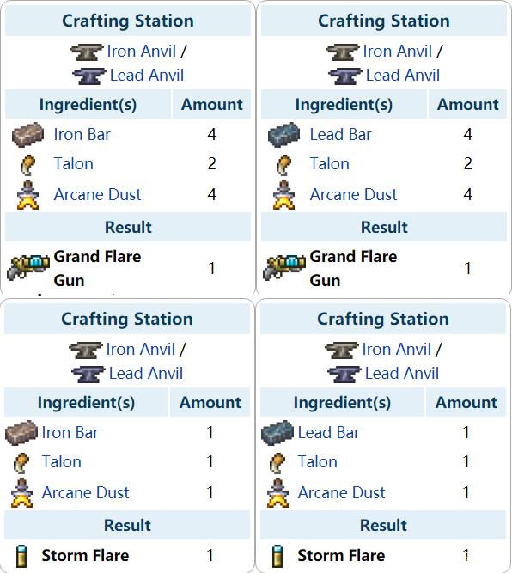Click Lead Anvil icon in bottom-left recipe
This screenshot has width=512, height=573.
click(x=88, y=375)
